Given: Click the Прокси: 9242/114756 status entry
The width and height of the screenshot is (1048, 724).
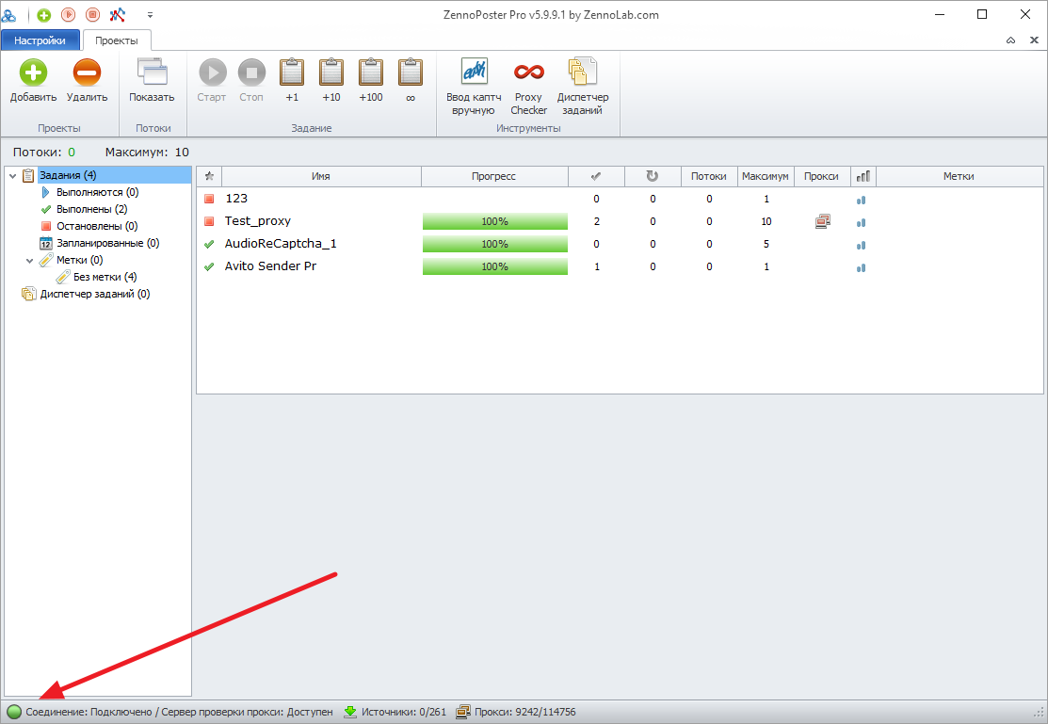Looking at the screenshot, I should click(516, 712).
